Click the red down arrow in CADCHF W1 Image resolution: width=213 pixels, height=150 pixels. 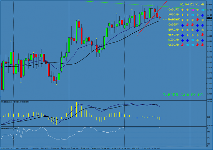[x=197, y=20]
